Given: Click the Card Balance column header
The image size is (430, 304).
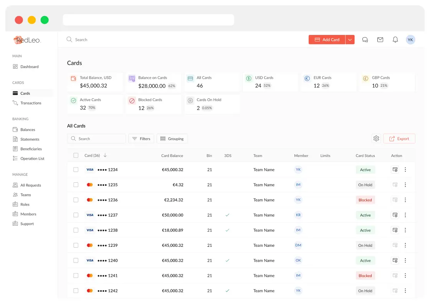Looking at the screenshot, I should coord(172,155).
